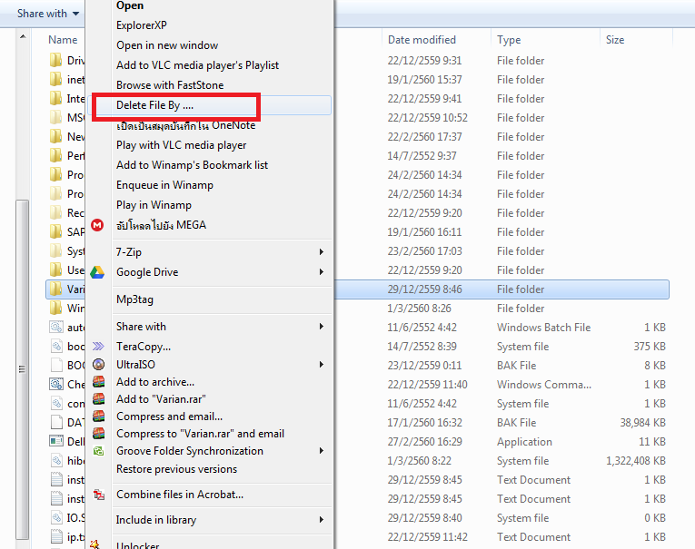Choose Play with VLC media player
The height and width of the screenshot is (549, 695).
[182, 145]
